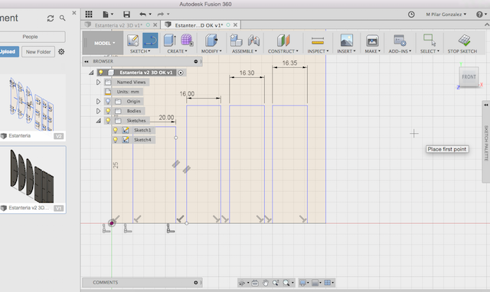
Task: Collapse the Estanteria v2 3D OK v1 root
Action: tap(91, 73)
